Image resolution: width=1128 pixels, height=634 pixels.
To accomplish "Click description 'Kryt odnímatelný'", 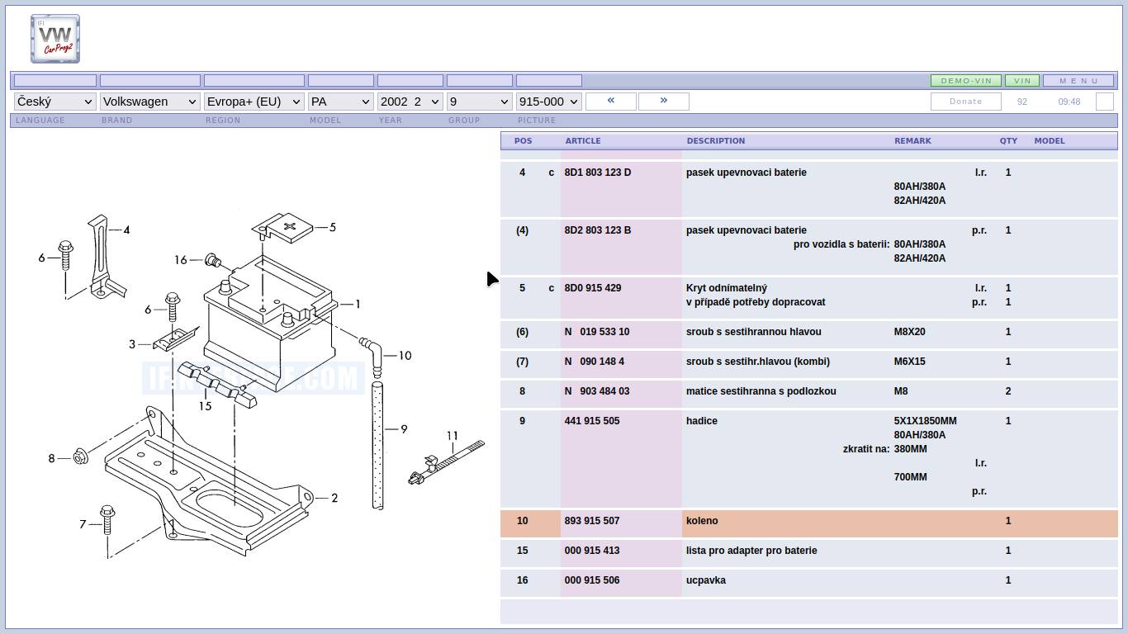I will click(x=727, y=288).
